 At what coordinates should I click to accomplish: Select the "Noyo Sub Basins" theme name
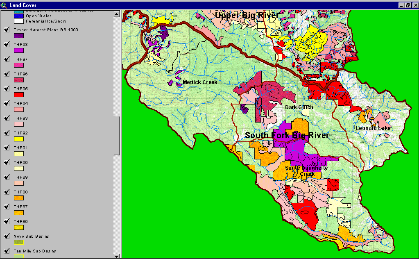coord(31,236)
